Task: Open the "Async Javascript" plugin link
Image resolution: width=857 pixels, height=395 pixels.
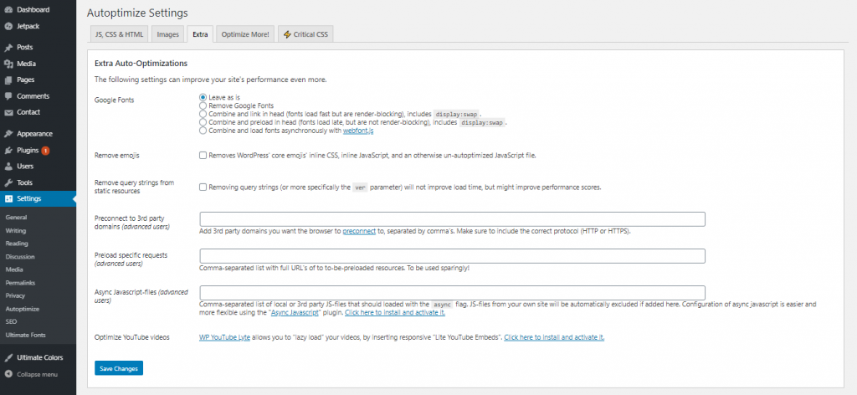Action: pos(295,313)
